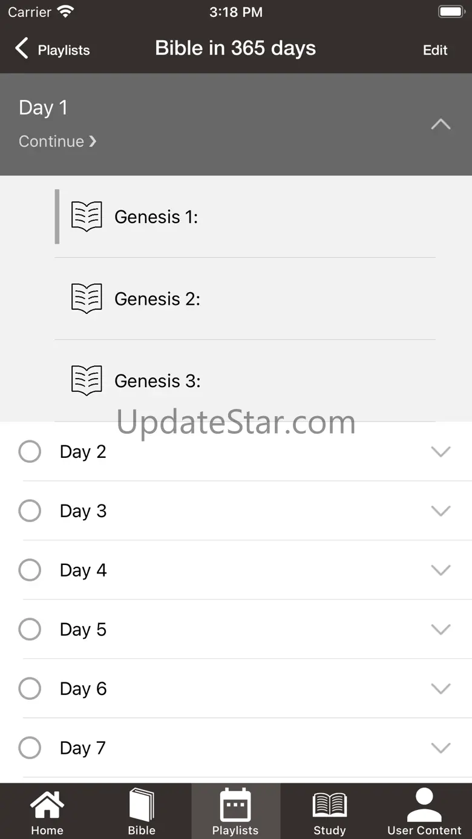Expand the Day 5 chevron

[441, 630]
